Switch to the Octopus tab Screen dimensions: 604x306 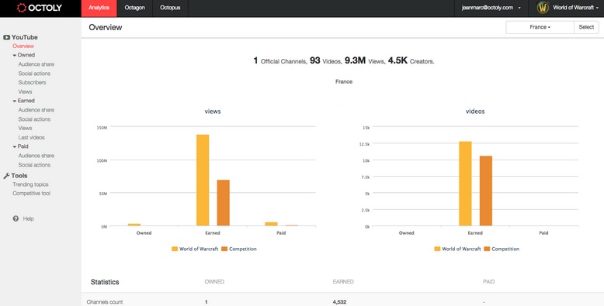pyautogui.click(x=170, y=8)
